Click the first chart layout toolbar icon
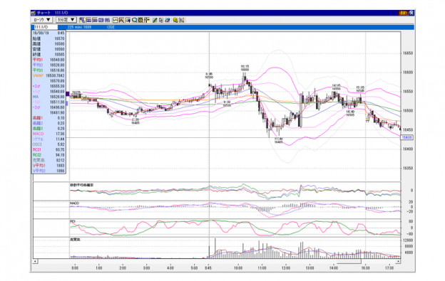This screenshot has width=445, height=281. click(82, 20)
